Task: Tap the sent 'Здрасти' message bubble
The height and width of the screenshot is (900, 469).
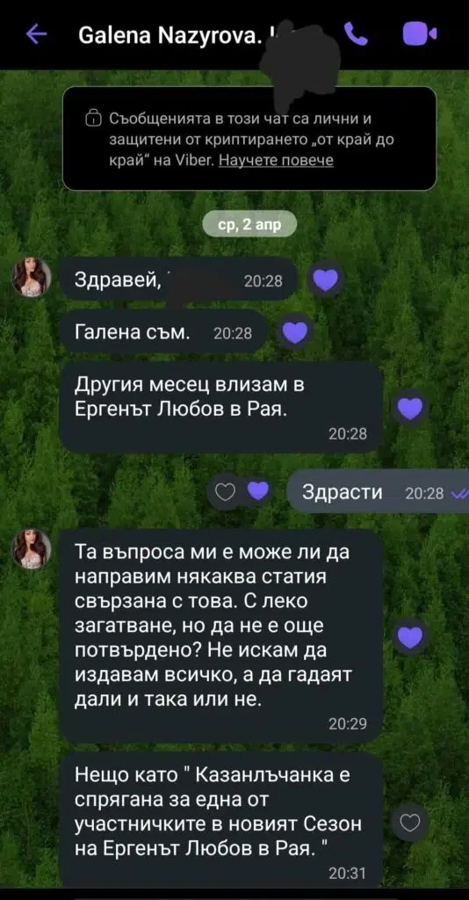Action: (378, 492)
